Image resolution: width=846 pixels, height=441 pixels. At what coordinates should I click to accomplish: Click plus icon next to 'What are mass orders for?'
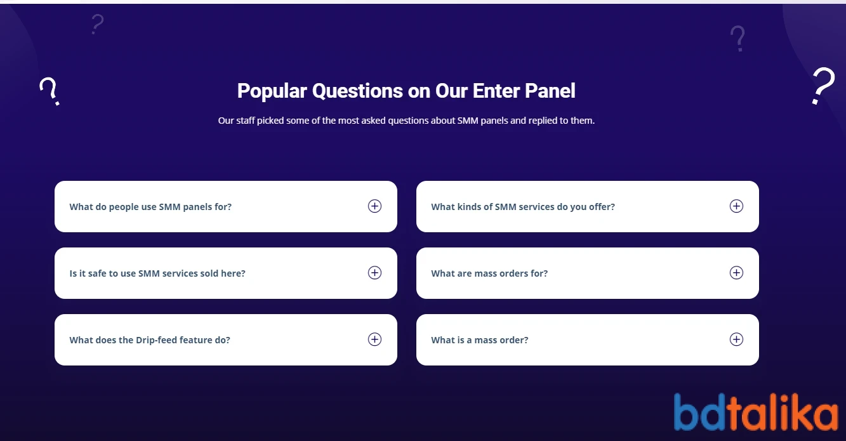tap(736, 273)
